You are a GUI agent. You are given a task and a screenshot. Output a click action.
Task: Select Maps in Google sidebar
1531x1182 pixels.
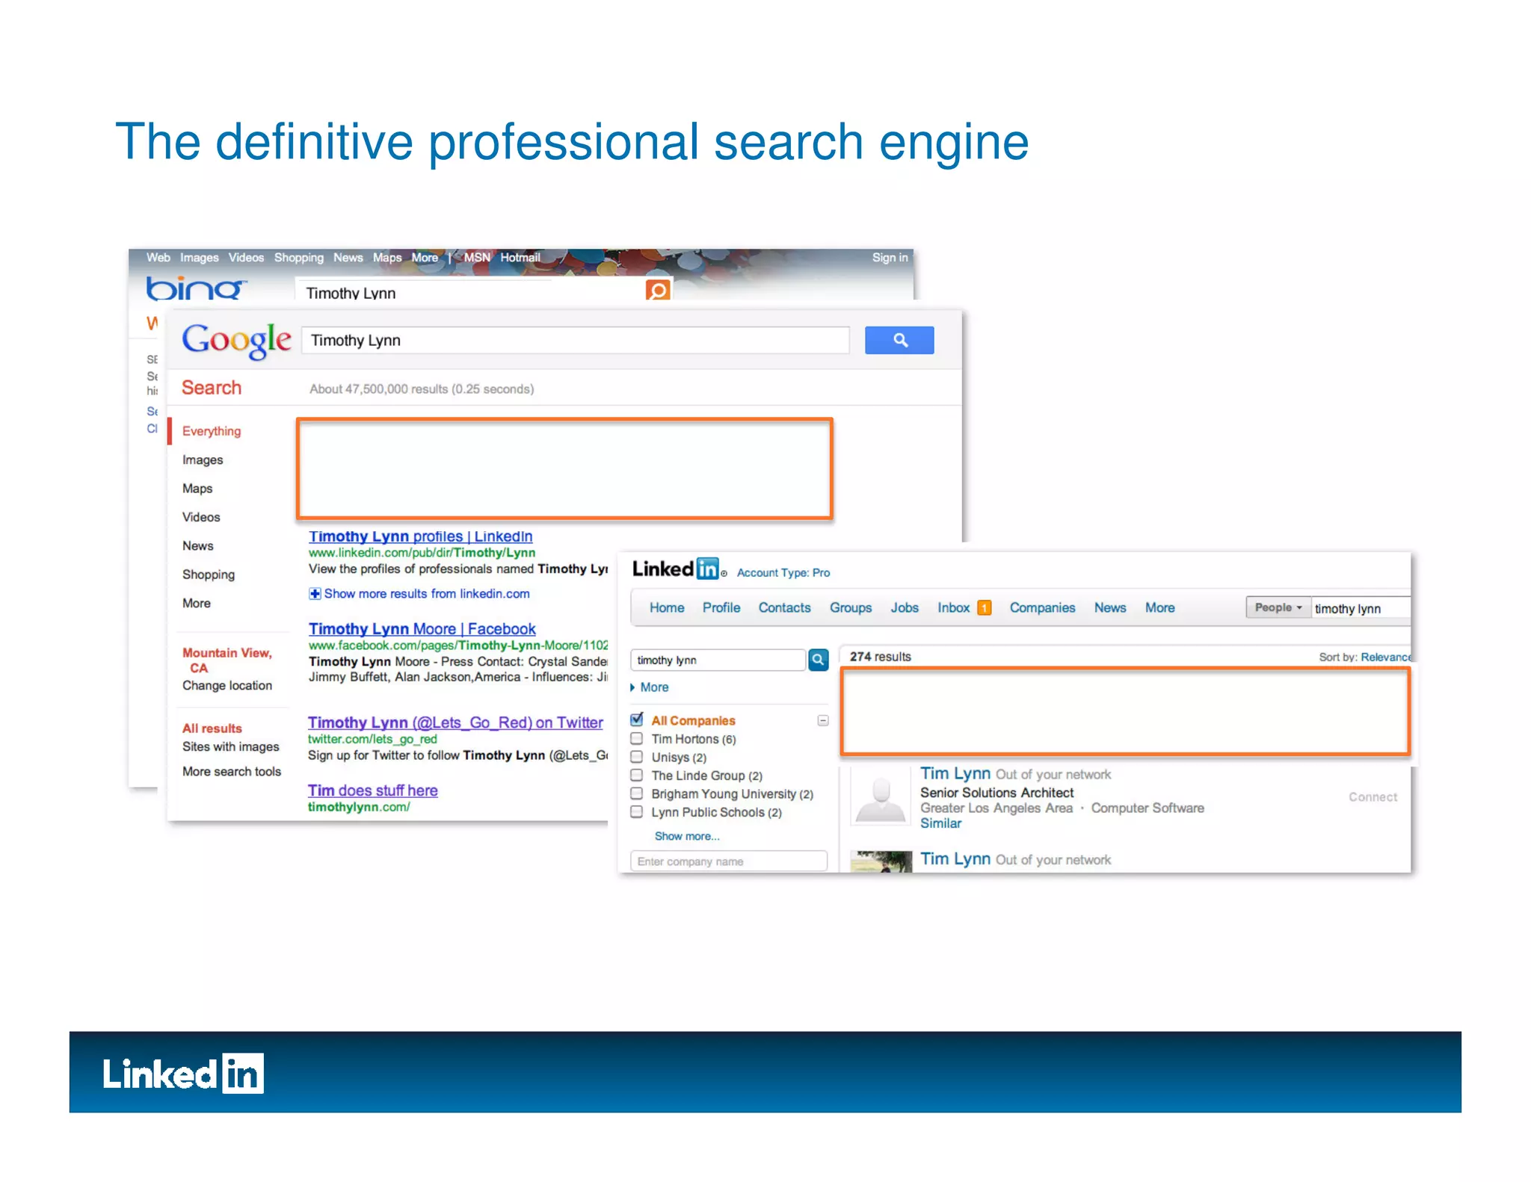(197, 489)
